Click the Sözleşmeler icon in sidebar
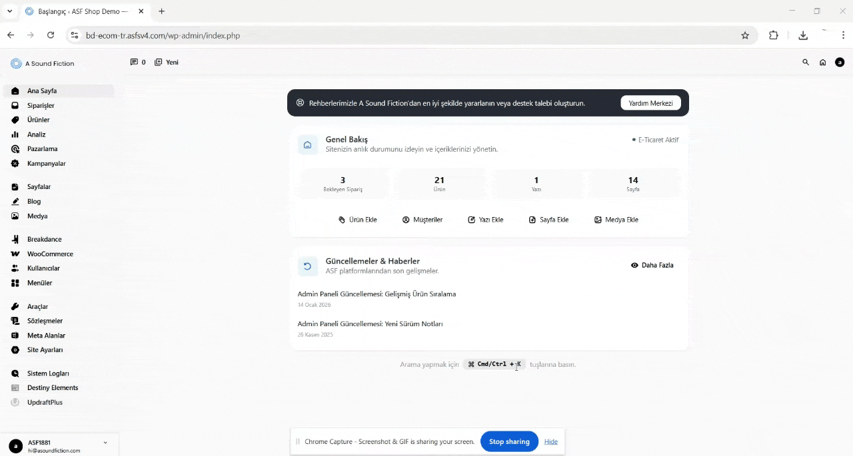 [x=15, y=321]
